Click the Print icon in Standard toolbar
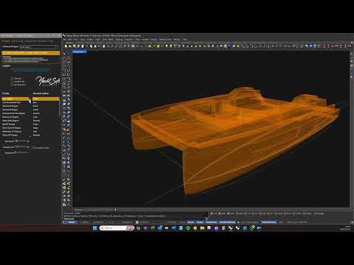The height and width of the screenshot is (265, 354). 78,46
